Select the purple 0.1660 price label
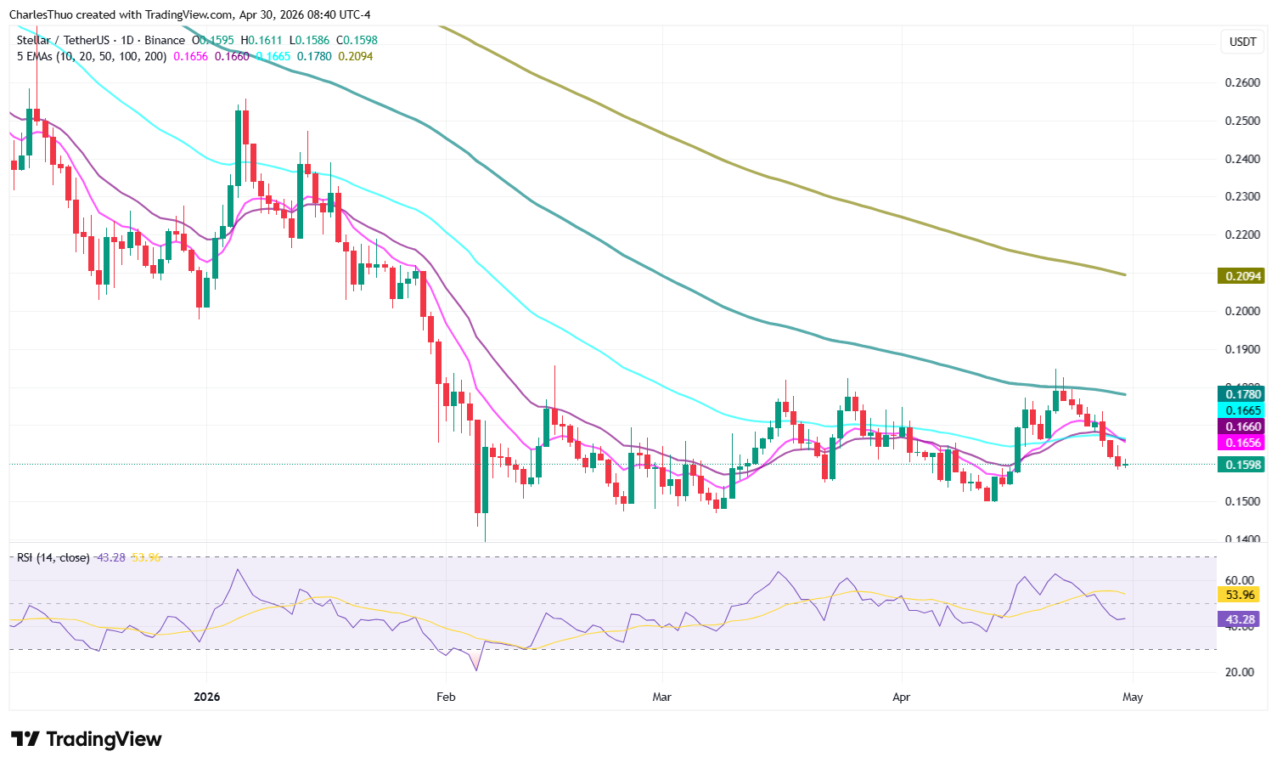1277x768 pixels. (x=1240, y=426)
